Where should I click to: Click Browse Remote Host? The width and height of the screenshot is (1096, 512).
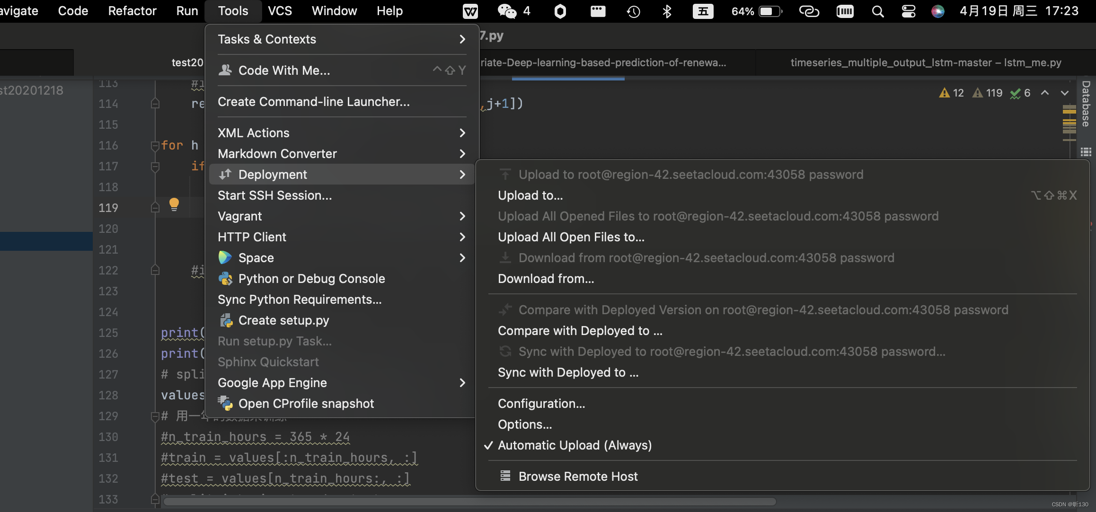578,476
